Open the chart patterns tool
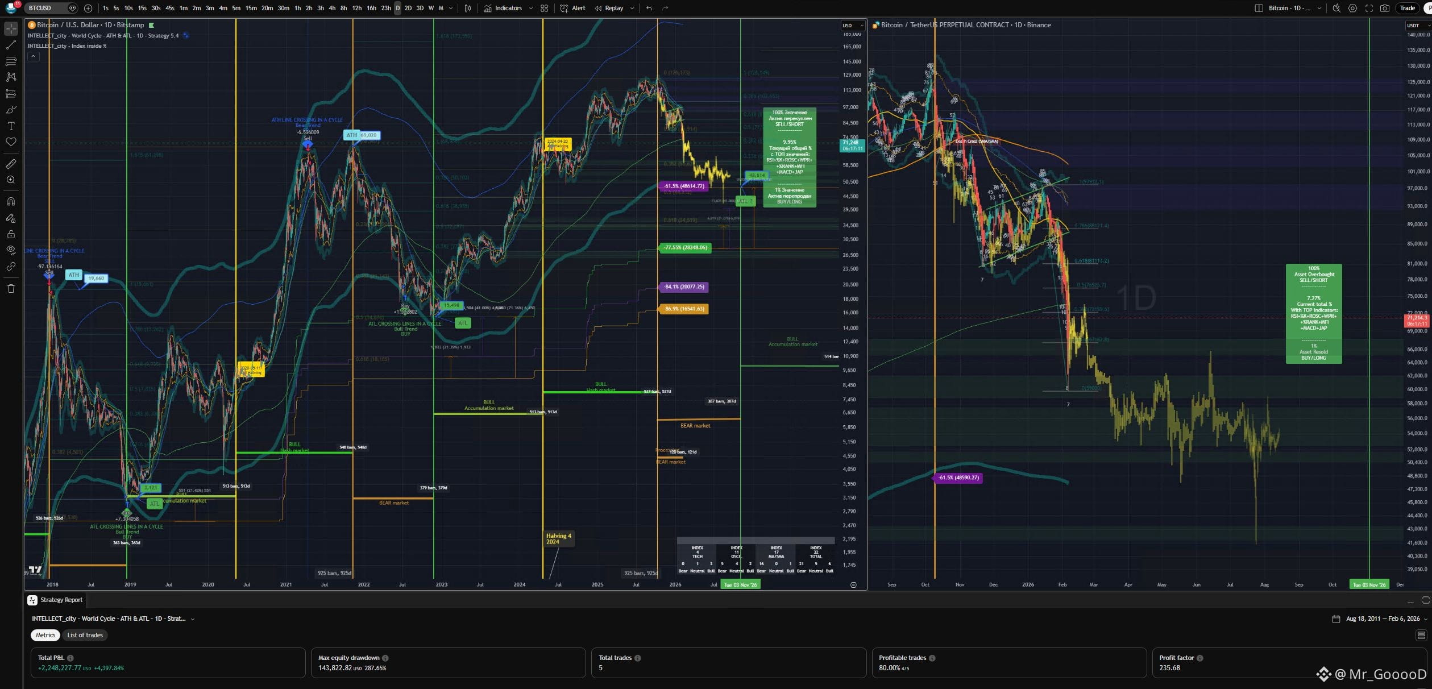This screenshot has height=689, width=1432. click(11, 77)
